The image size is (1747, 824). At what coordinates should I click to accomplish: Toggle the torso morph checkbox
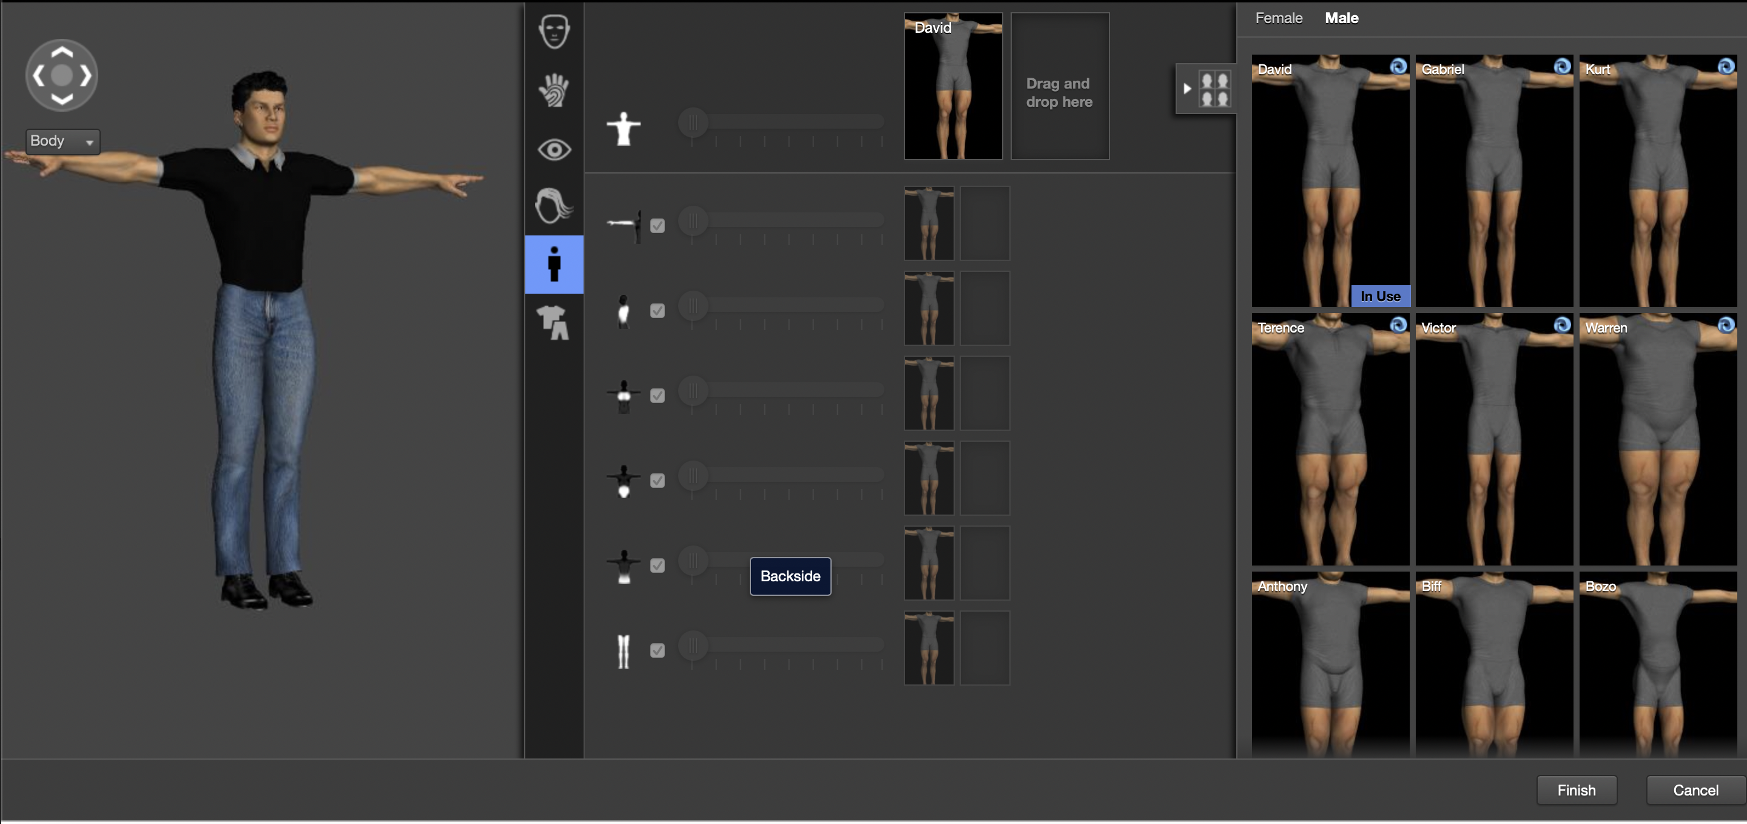coord(657,311)
